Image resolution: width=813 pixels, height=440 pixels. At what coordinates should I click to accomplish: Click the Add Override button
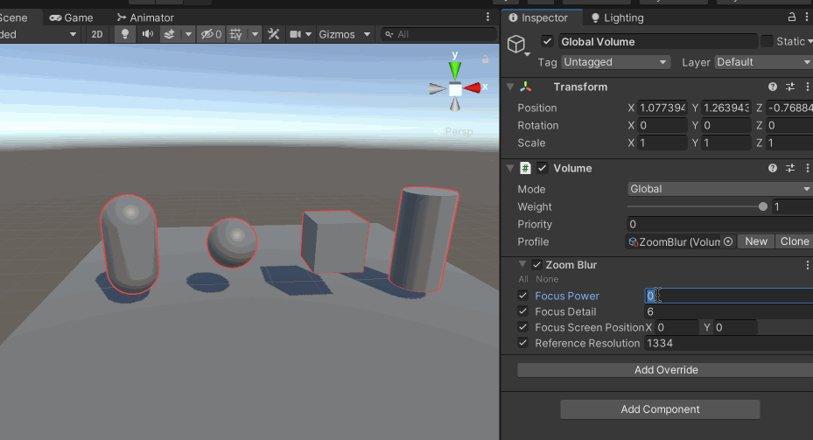665,370
